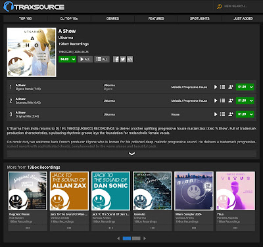Open Miami Sampler 2024 title link
The image size is (263, 247).
[x=189, y=214]
